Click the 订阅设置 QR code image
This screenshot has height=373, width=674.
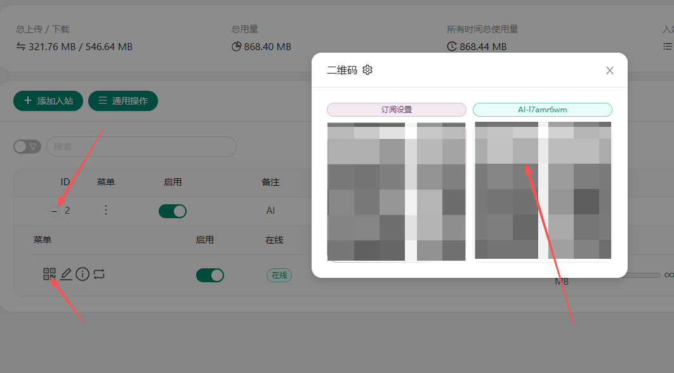396,192
